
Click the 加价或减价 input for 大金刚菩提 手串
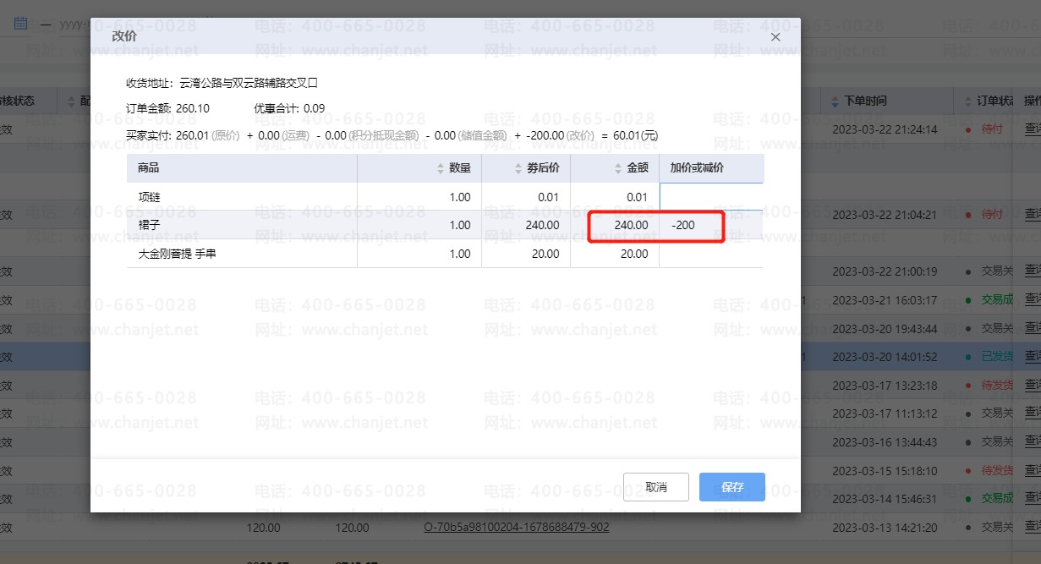(x=711, y=254)
